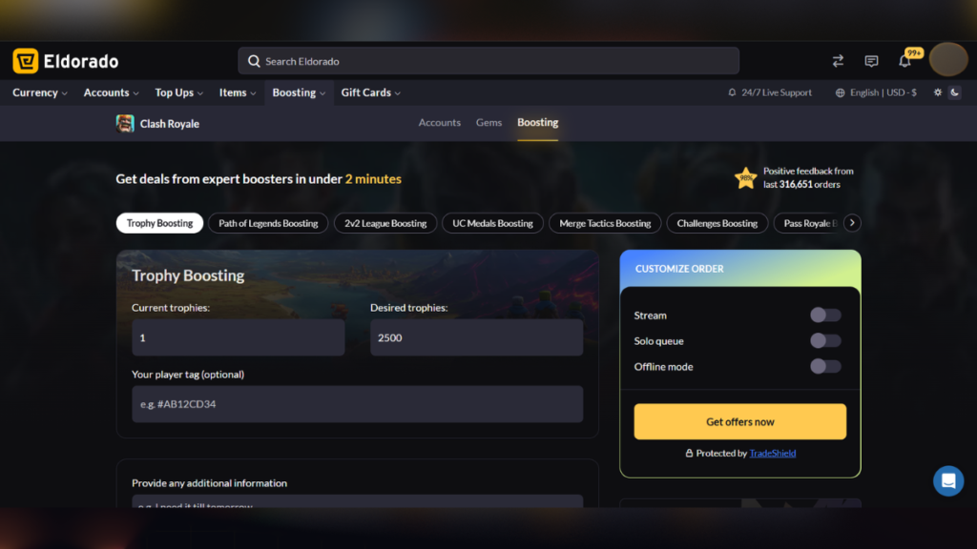Image resolution: width=977 pixels, height=549 pixels.
Task: Expand the Boosting dropdown in main navigation
Action: (299, 92)
